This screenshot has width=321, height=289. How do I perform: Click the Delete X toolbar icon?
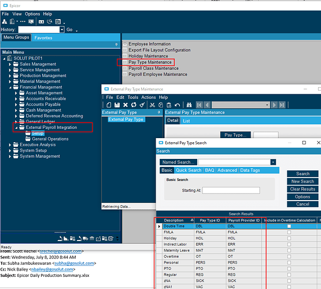126,105
